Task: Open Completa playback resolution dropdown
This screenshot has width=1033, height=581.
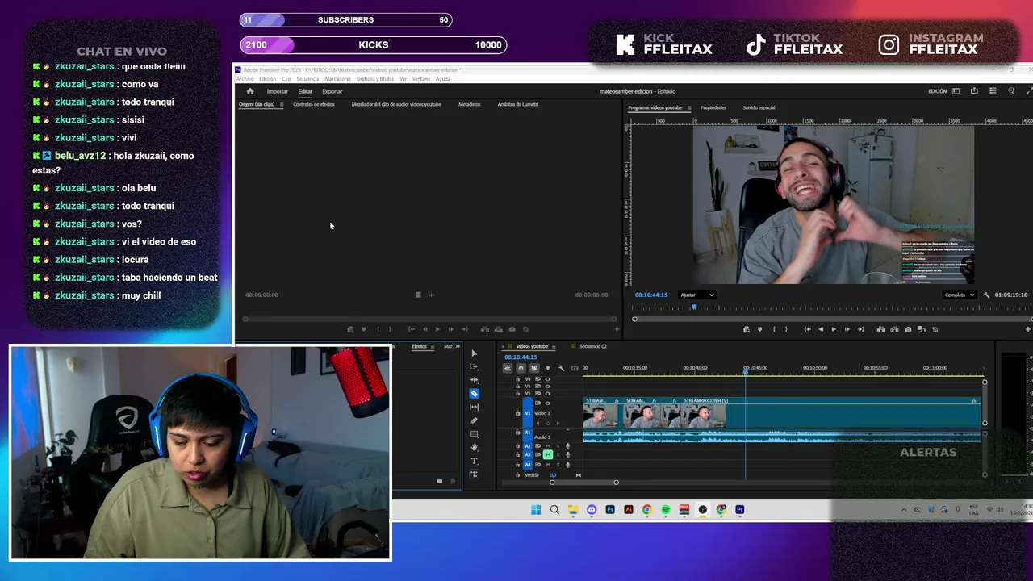Action: (960, 295)
